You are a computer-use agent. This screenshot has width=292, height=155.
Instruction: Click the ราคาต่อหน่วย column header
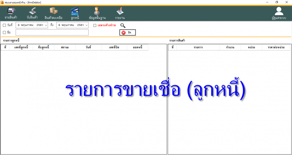pyautogui.click(x=276, y=47)
